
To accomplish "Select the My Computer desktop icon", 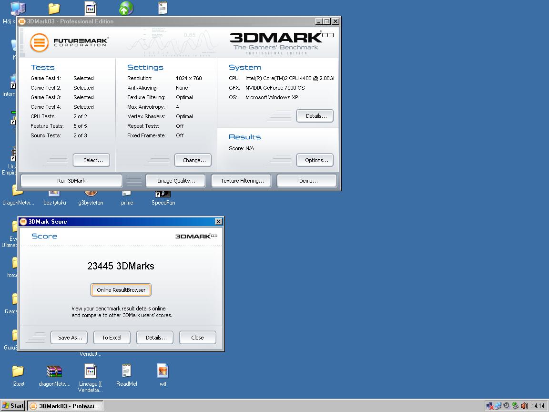I will pyautogui.click(x=17, y=9).
